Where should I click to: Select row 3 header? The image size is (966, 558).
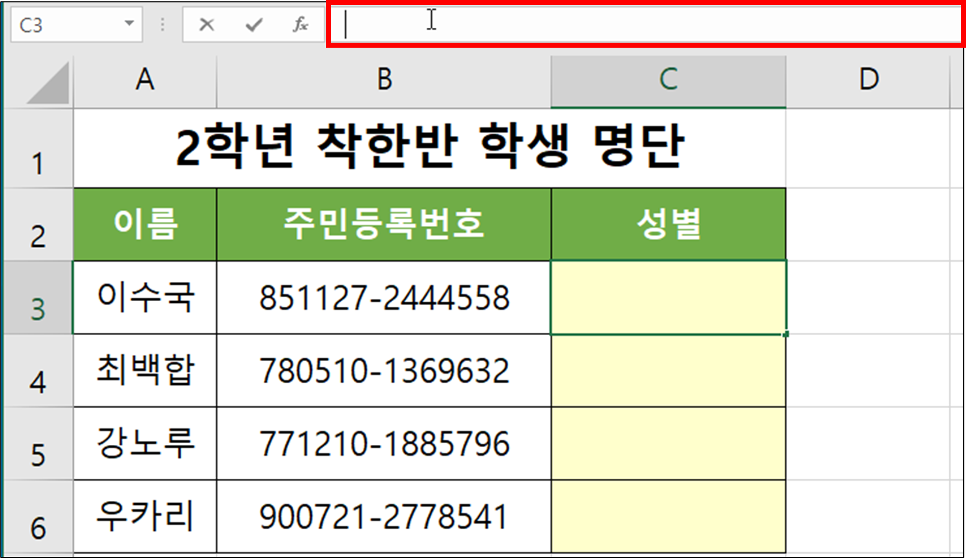click(38, 298)
